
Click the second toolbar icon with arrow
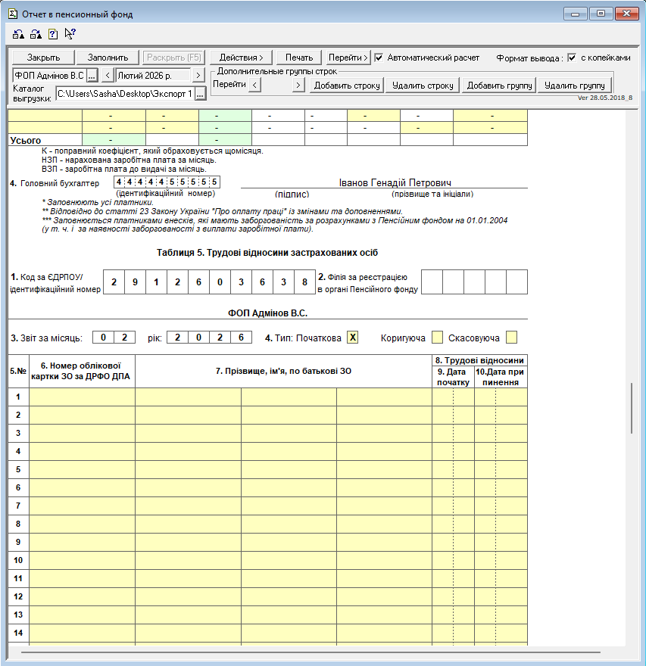tap(36, 33)
